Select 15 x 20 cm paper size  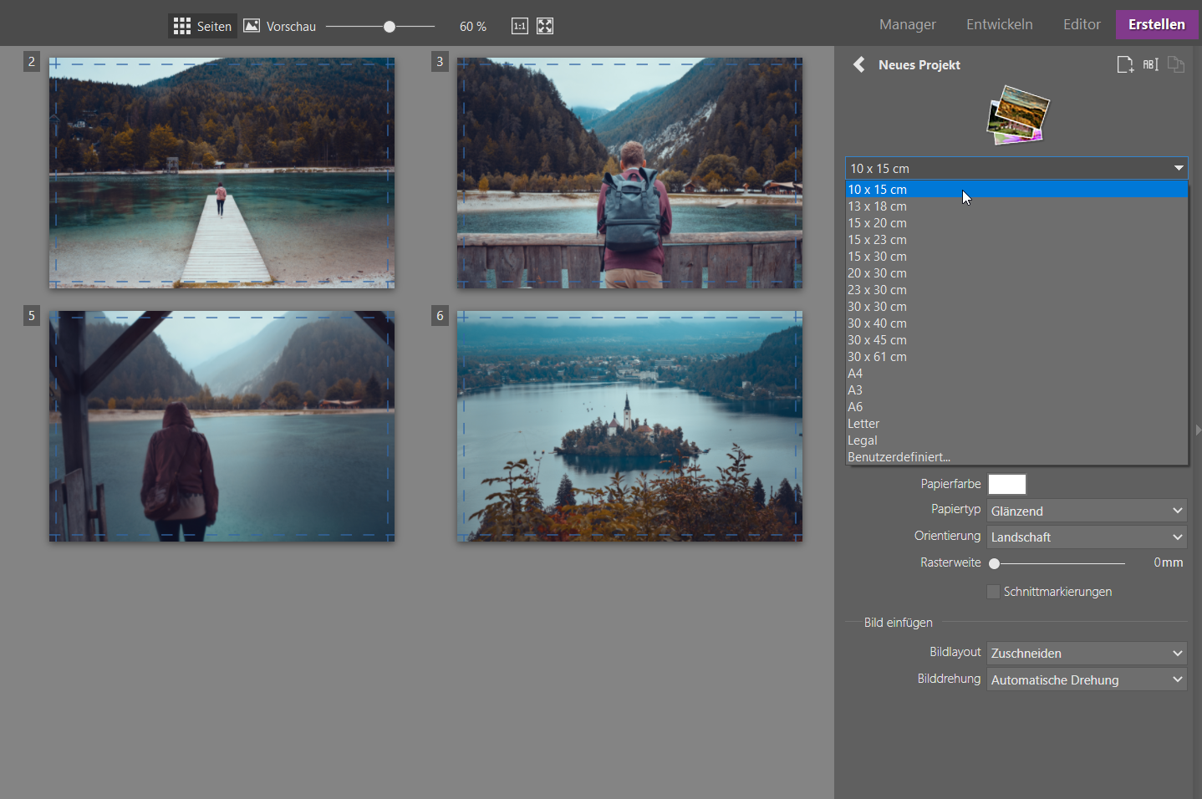pyautogui.click(x=1016, y=223)
